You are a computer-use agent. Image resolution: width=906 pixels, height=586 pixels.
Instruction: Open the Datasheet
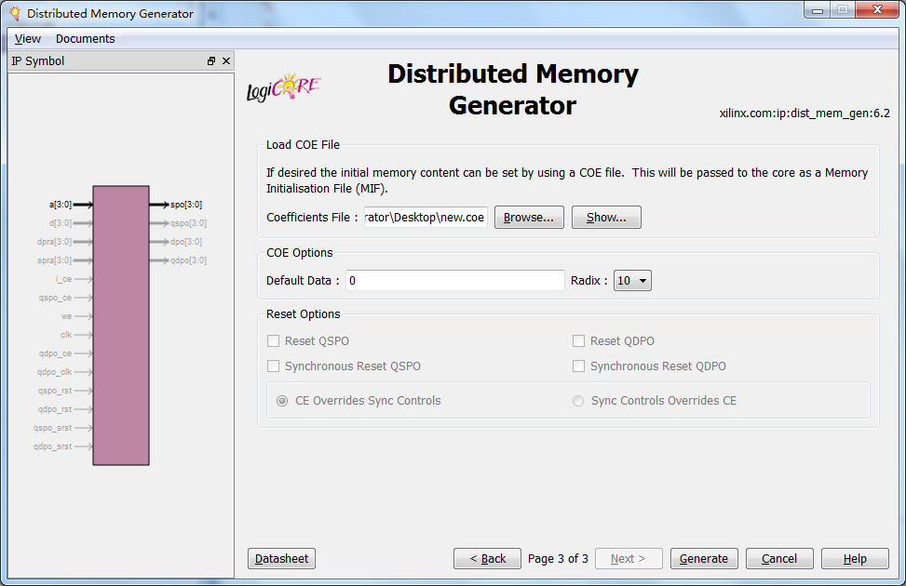tap(281, 558)
